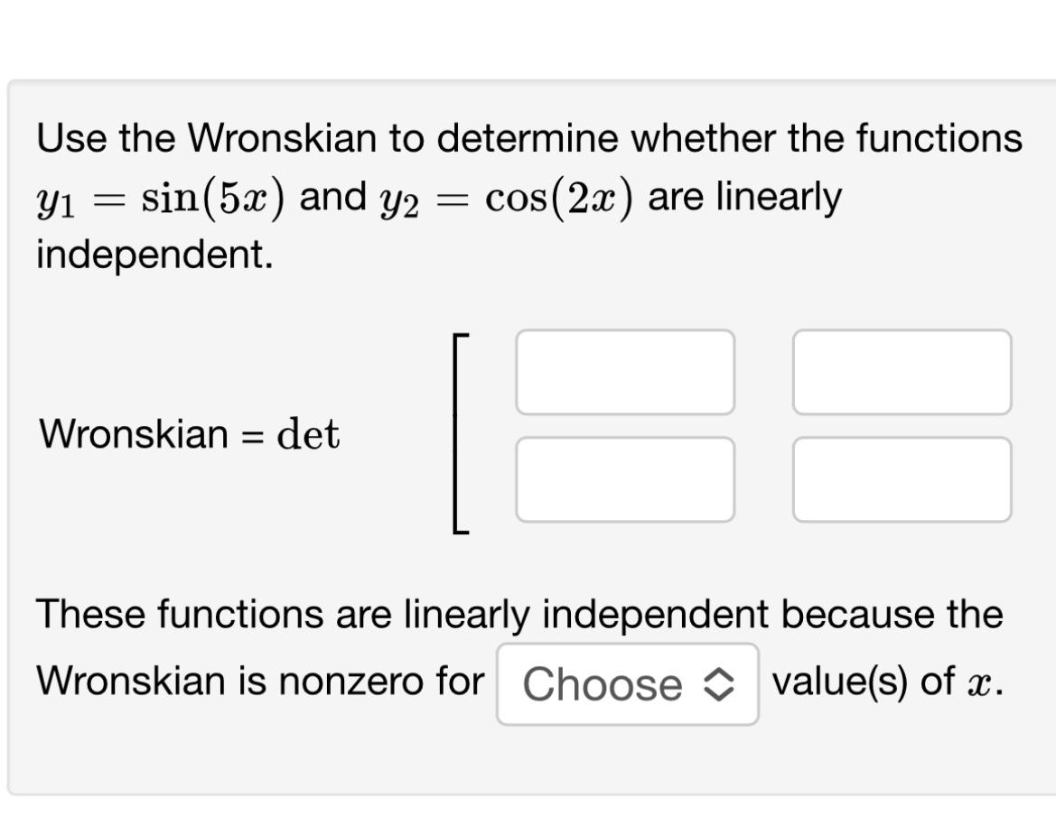The height and width of the screenshot is (835, 1056).
Task: Click the Wronskian determinant label
Action: pyautogui.click(x=187, y=434)
